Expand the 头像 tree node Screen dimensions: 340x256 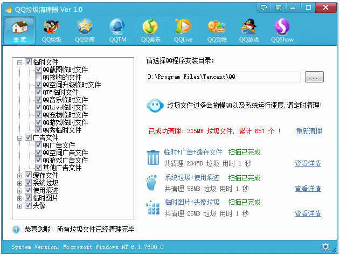click(19, 206)
